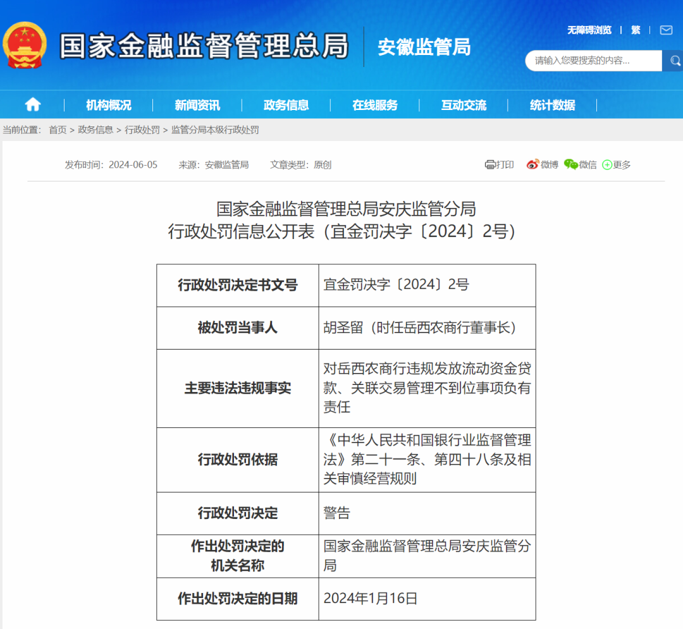Click 被处罚当事人 label cell
683x629 pixels.
point(237,328)
